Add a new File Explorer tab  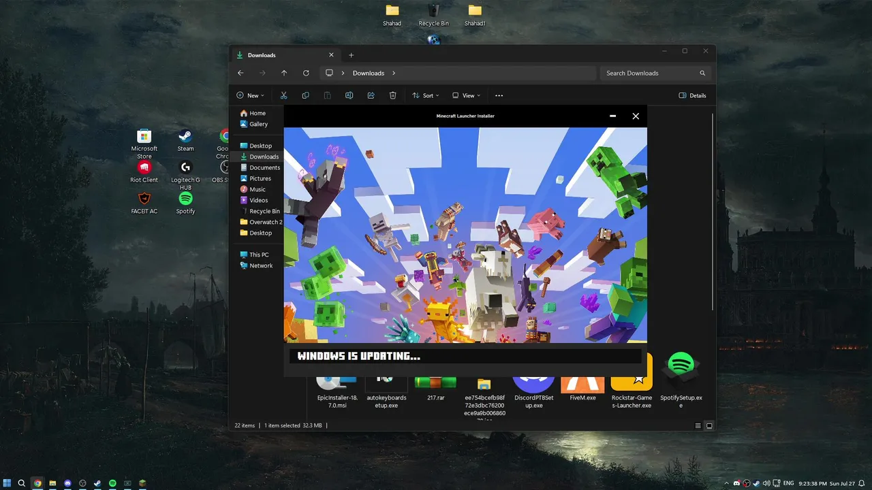(352, 55)
